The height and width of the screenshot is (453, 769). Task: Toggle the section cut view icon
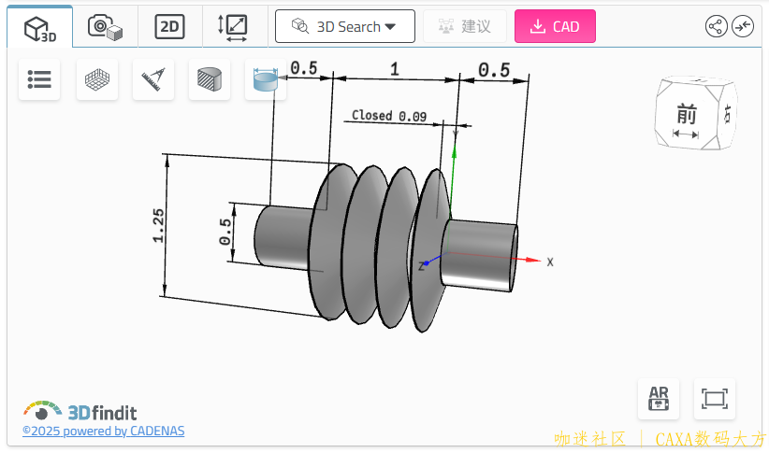[x=210, y=79]
